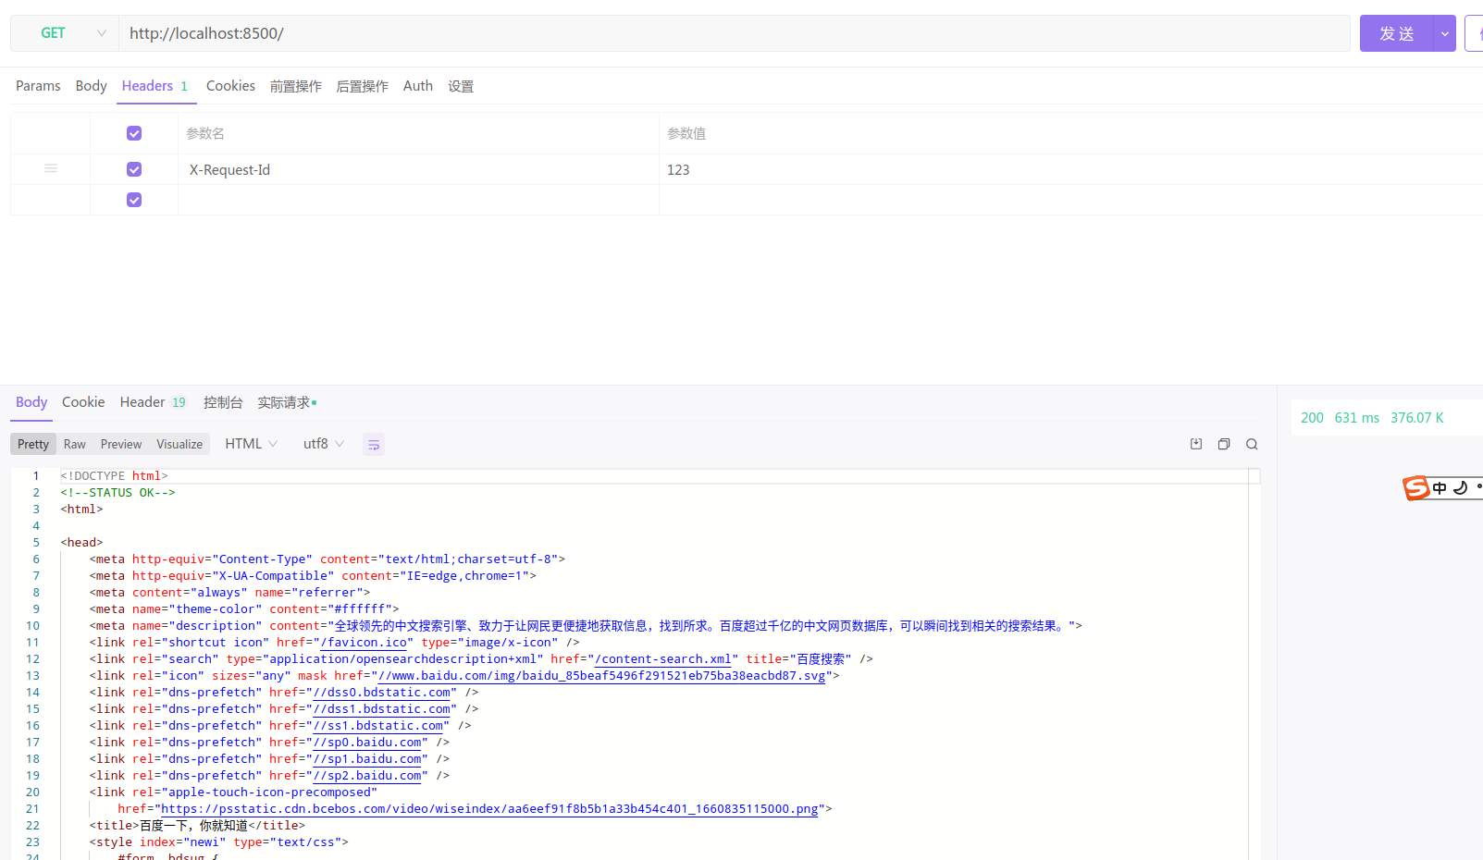The height and width of the screenshot is (860, 1483).
Task: Click the empty parameter name cell
Action: [x=418, y=200]
